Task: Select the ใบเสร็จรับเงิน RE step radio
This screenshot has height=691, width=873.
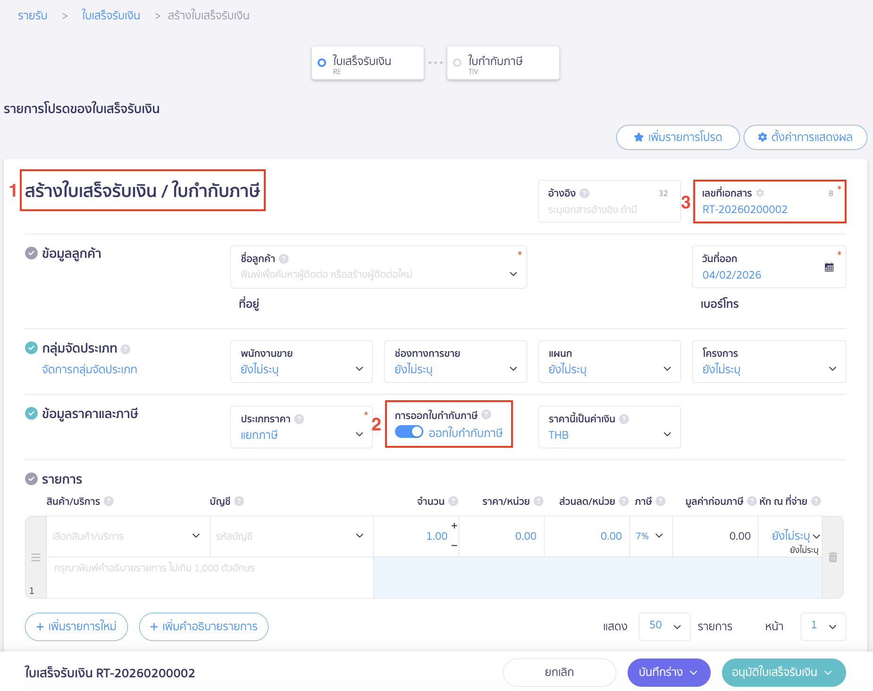Action: 322,63
